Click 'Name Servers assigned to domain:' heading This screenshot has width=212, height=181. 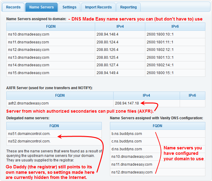pos(36,19)
